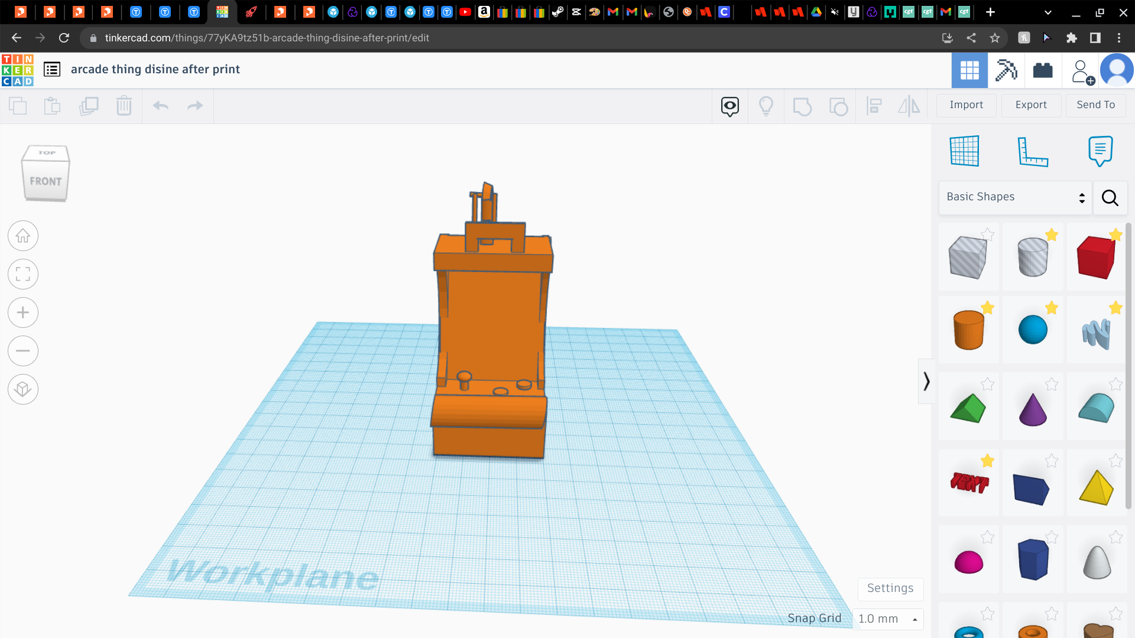Click the Home view icon
The image size is (1135, 638).
point(22,235)
